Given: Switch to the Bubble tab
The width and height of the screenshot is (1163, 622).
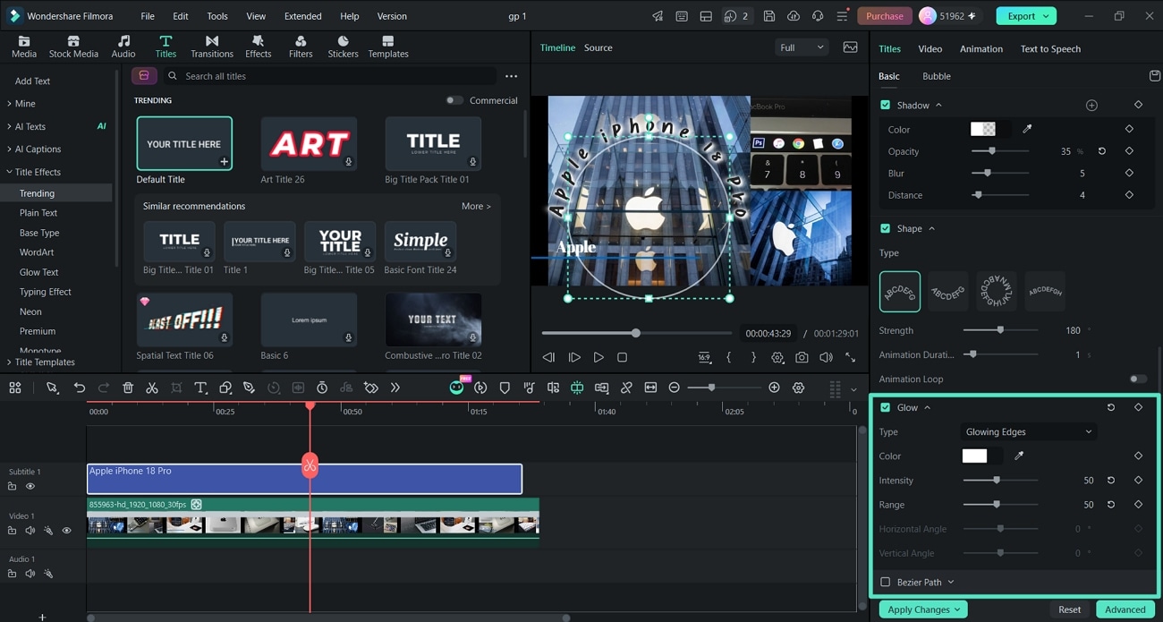Looking at the screenshot, I should [x=937, y=76].
